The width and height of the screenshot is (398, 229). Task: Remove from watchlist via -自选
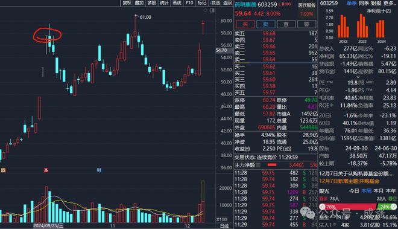tap(215, 3)
